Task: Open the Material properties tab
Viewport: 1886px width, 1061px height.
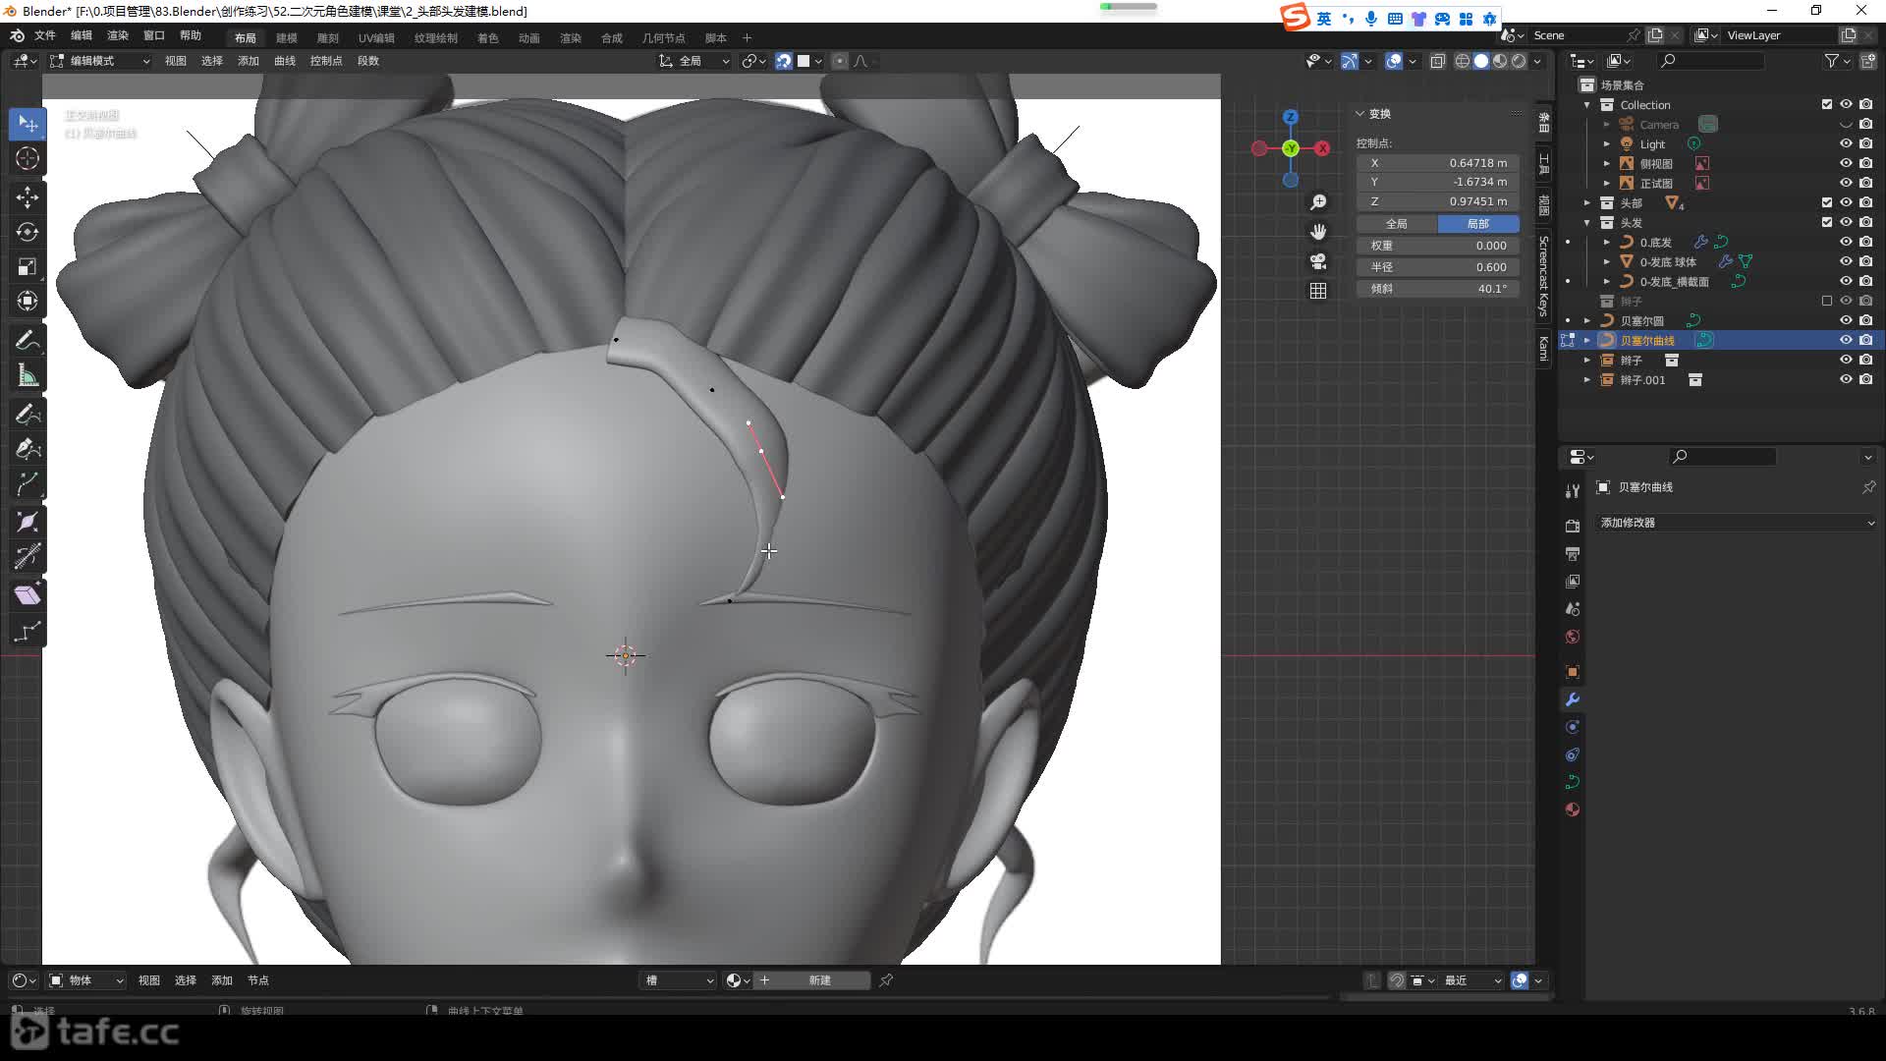Action: point(1573,810)
